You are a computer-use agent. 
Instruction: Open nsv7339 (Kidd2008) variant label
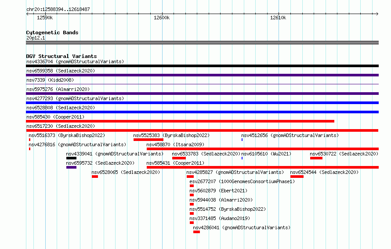(x=50, y=80)
